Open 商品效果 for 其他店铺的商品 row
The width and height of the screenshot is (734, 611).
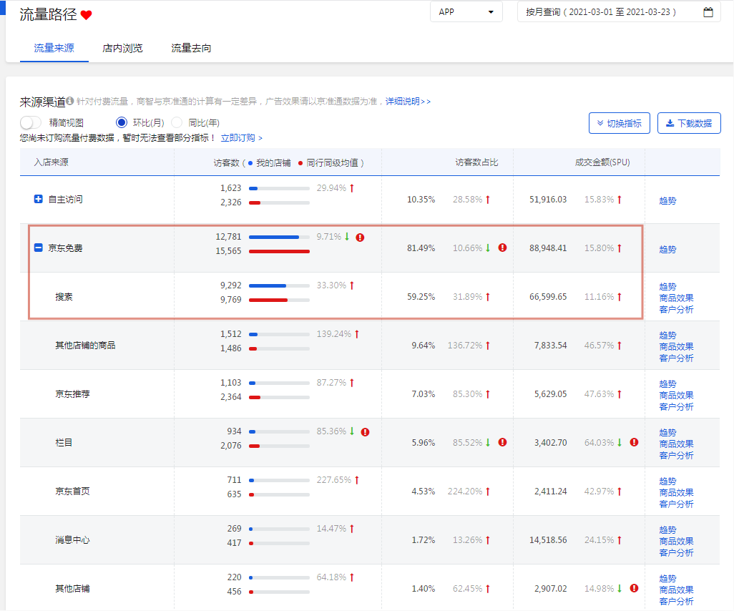pos(676,346)
